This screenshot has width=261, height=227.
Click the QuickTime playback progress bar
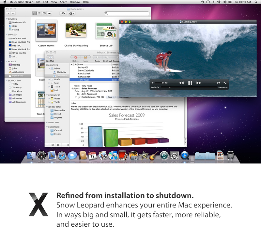(189, 87)
